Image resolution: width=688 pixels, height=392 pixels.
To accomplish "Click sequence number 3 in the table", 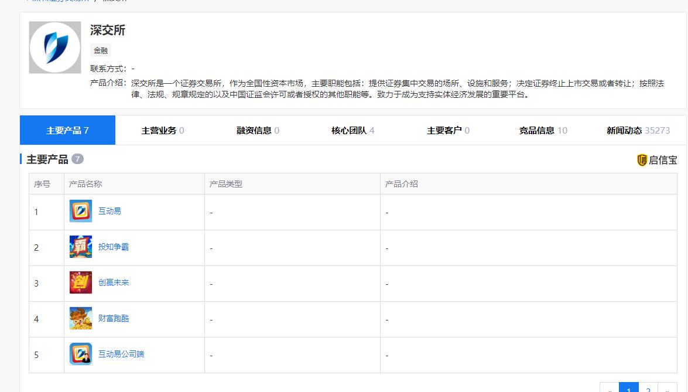I will [x=36, y=284].
